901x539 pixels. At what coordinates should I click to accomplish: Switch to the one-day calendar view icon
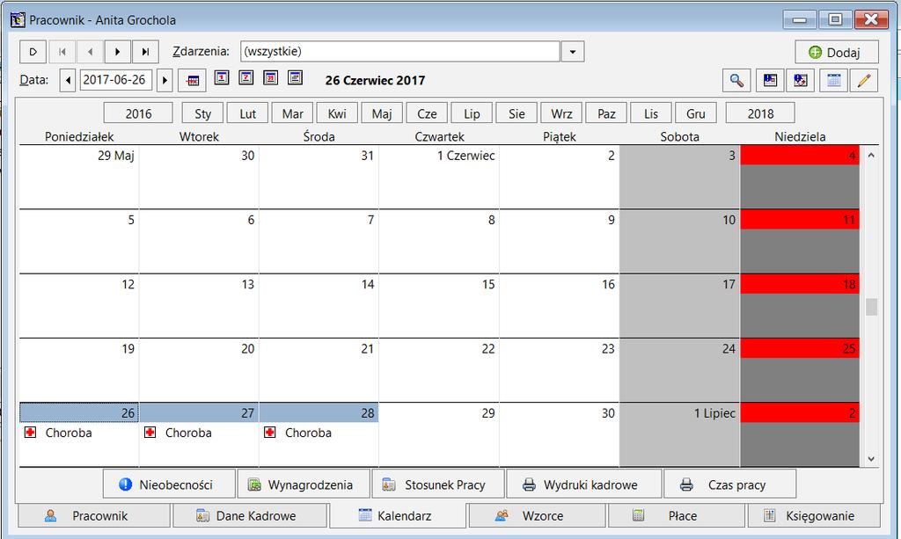(222, 76)
